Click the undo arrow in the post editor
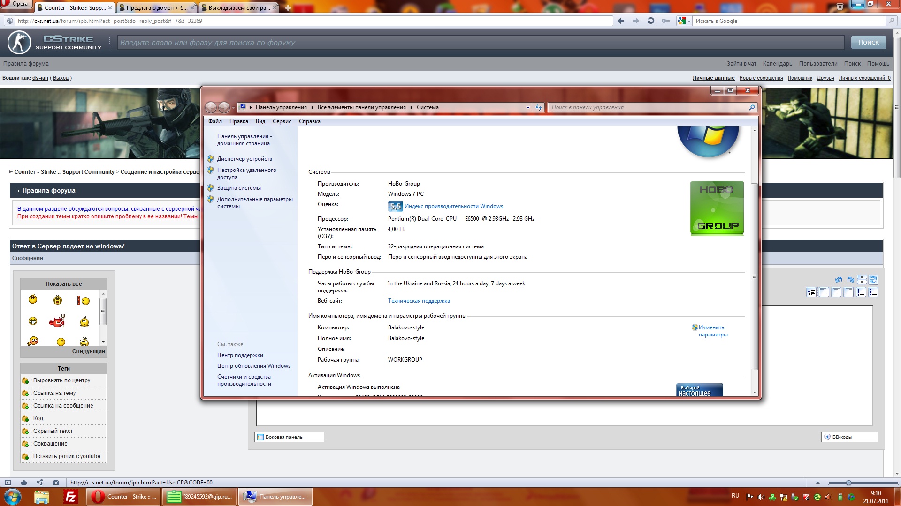901x506 pixels. pos(838,280)
